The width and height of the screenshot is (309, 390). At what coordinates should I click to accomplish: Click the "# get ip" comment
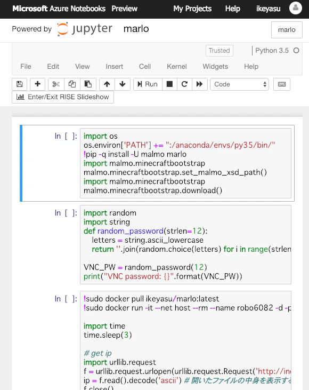97,353
